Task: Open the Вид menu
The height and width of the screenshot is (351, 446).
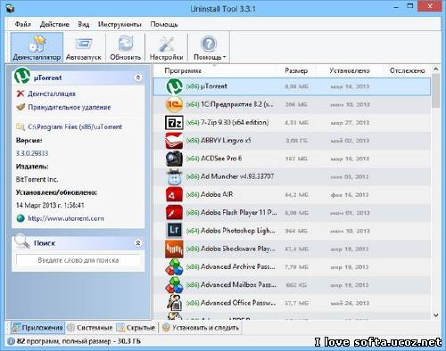Action: (84, 24)
